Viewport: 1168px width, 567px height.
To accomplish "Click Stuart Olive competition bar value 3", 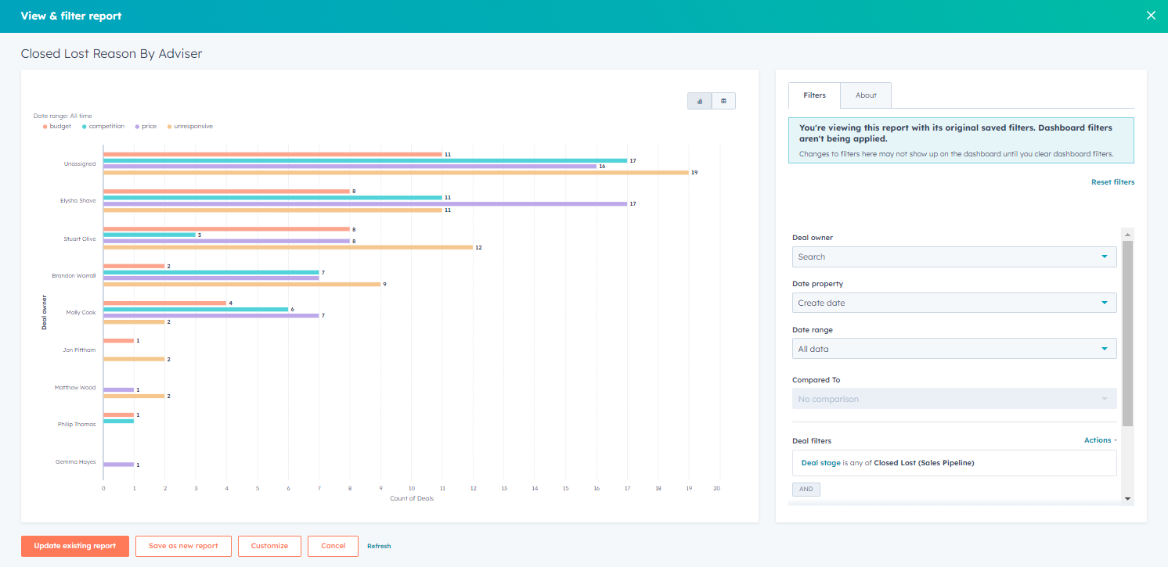I will (150, 235).
